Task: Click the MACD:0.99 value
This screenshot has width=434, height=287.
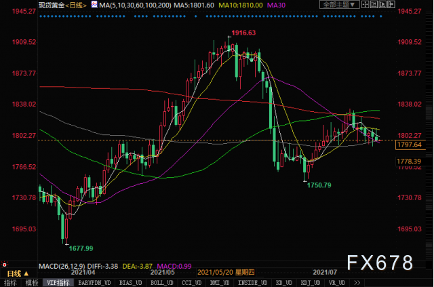Action: coord(174,266)
